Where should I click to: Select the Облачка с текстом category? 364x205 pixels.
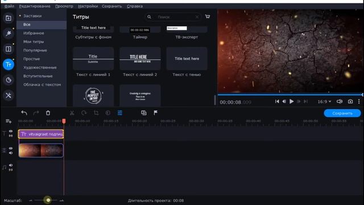pyautogui.click(x=42, y=85)
